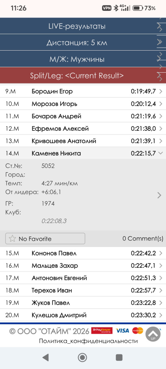Open detail arrow inside Каменев info panel
This screenshot has width=166, height=369.
pyautogui.click(x=159, y=195)
